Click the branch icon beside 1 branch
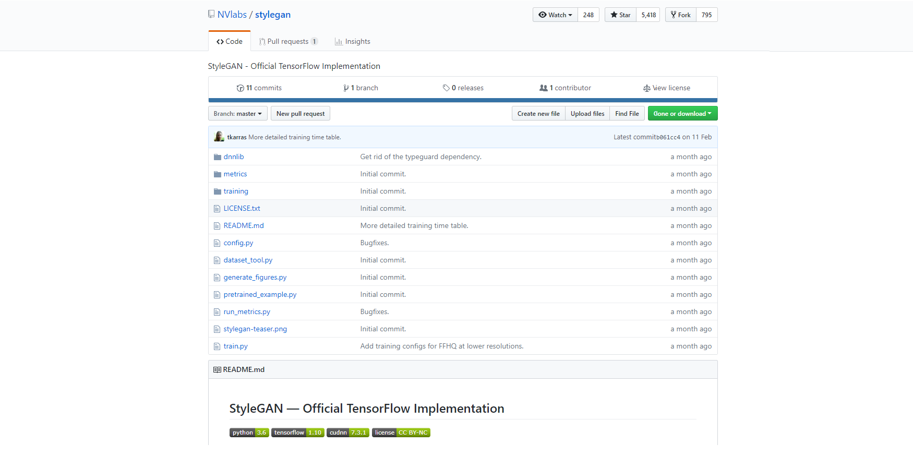The width and height of the screenshot is (913, 456). point(346,88)
